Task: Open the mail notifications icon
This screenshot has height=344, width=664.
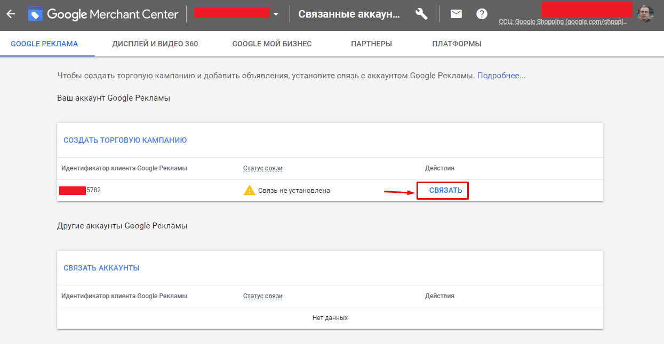Action: (456, 14)
